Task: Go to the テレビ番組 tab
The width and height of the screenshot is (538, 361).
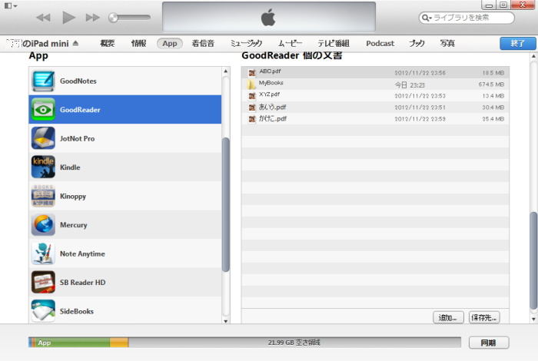Action: [x=334, y=44]
